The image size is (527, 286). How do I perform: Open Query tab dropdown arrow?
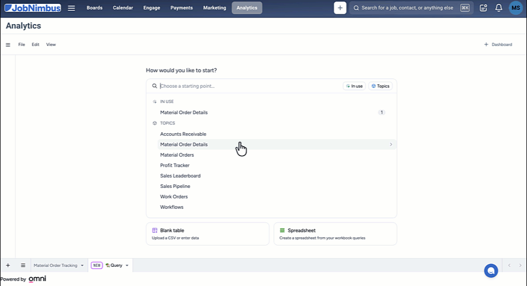[127, 265]
